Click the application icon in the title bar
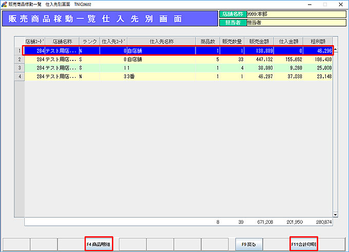Image resolution: width=349 pixels, height=252 pixels. (5, 4)
